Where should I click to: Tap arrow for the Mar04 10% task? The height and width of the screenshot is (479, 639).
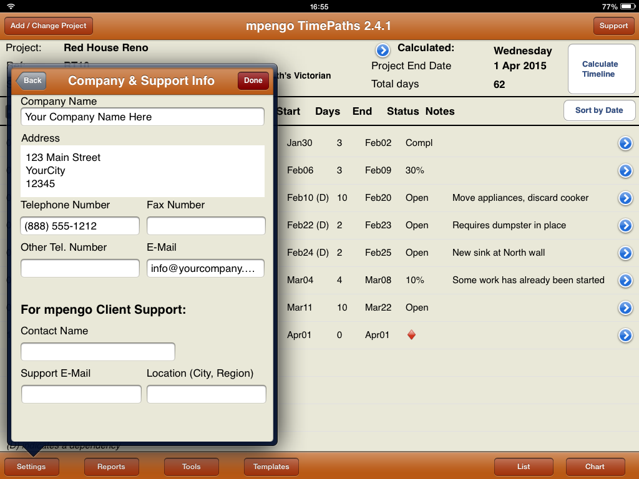point(625,281)
